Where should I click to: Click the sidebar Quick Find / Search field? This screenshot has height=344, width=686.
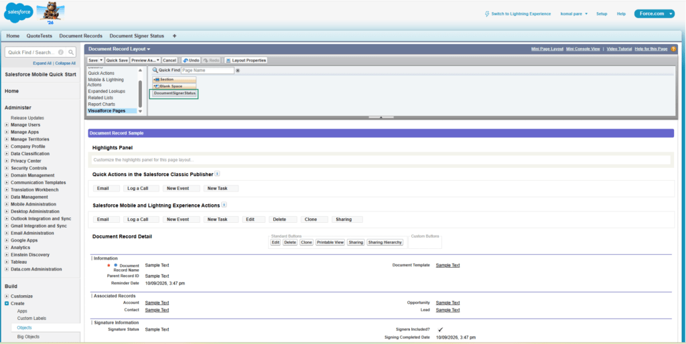(x=36, y=52)
